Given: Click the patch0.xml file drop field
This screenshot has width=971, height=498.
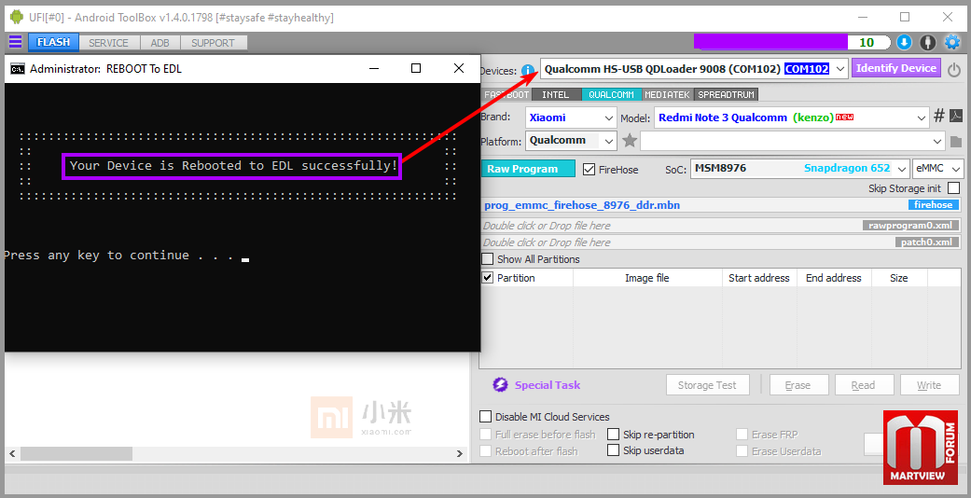Looking at the screenshot, I should point(722,242).
